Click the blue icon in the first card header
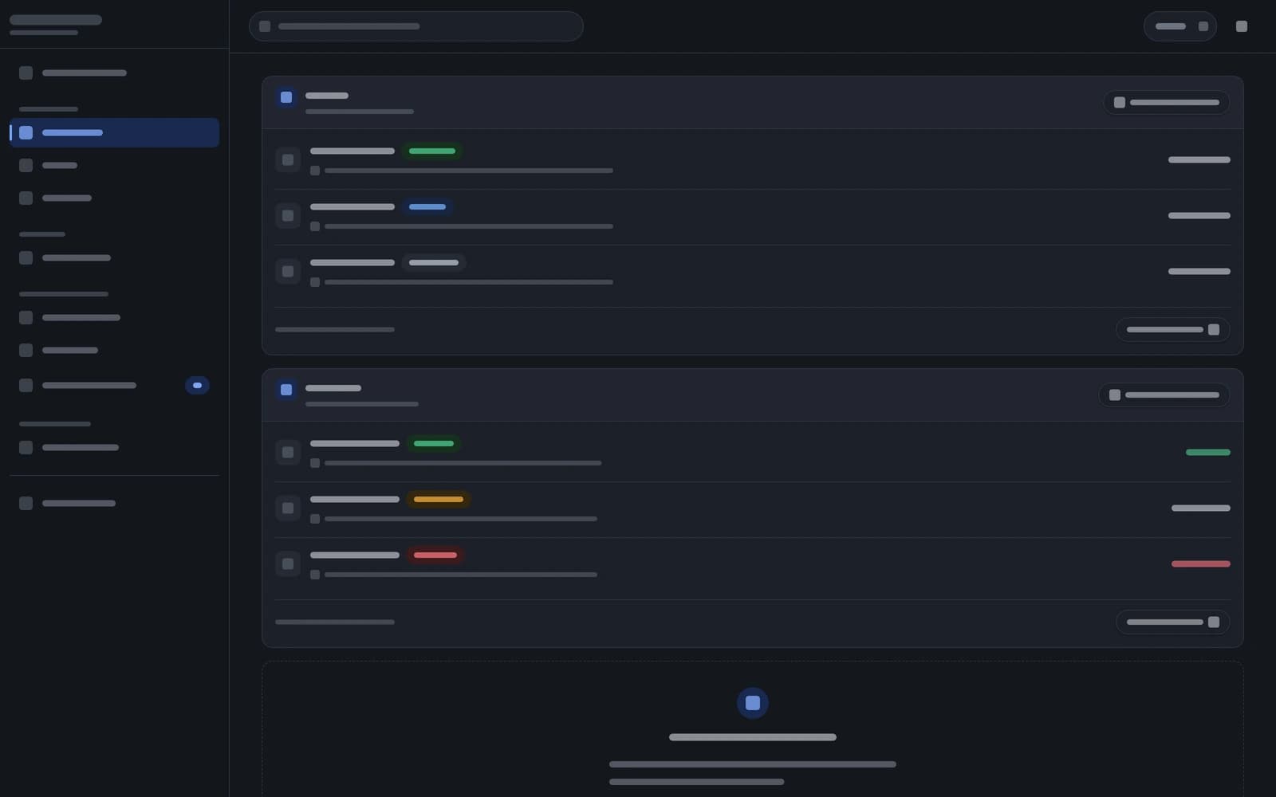 point(286,97)
